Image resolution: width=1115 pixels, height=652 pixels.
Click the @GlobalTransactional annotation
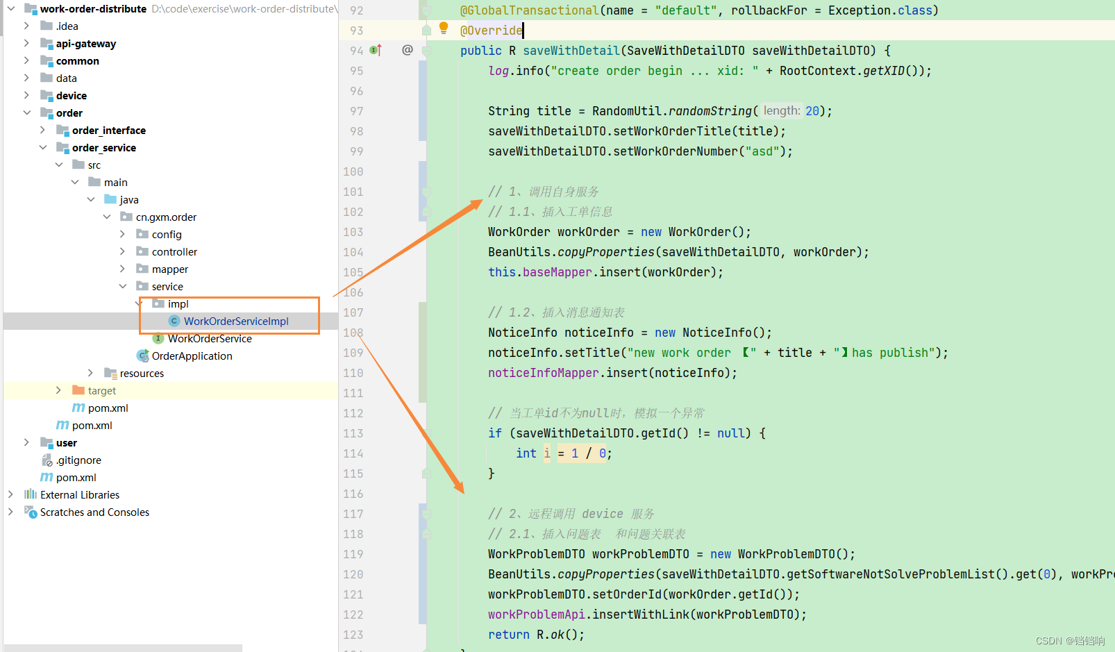[529, 10]
